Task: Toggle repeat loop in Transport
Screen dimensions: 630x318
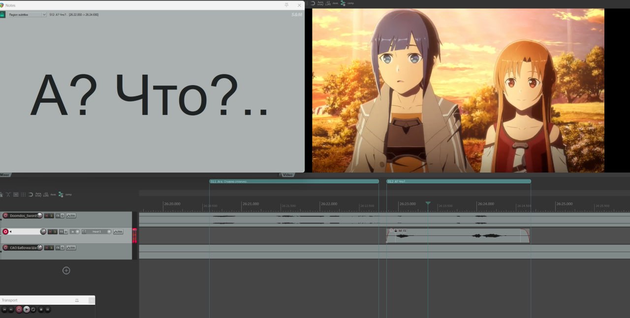Action: tap(33, 310)
